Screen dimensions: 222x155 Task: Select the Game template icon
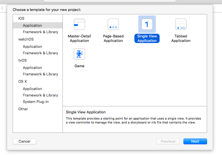coord(79,54)
